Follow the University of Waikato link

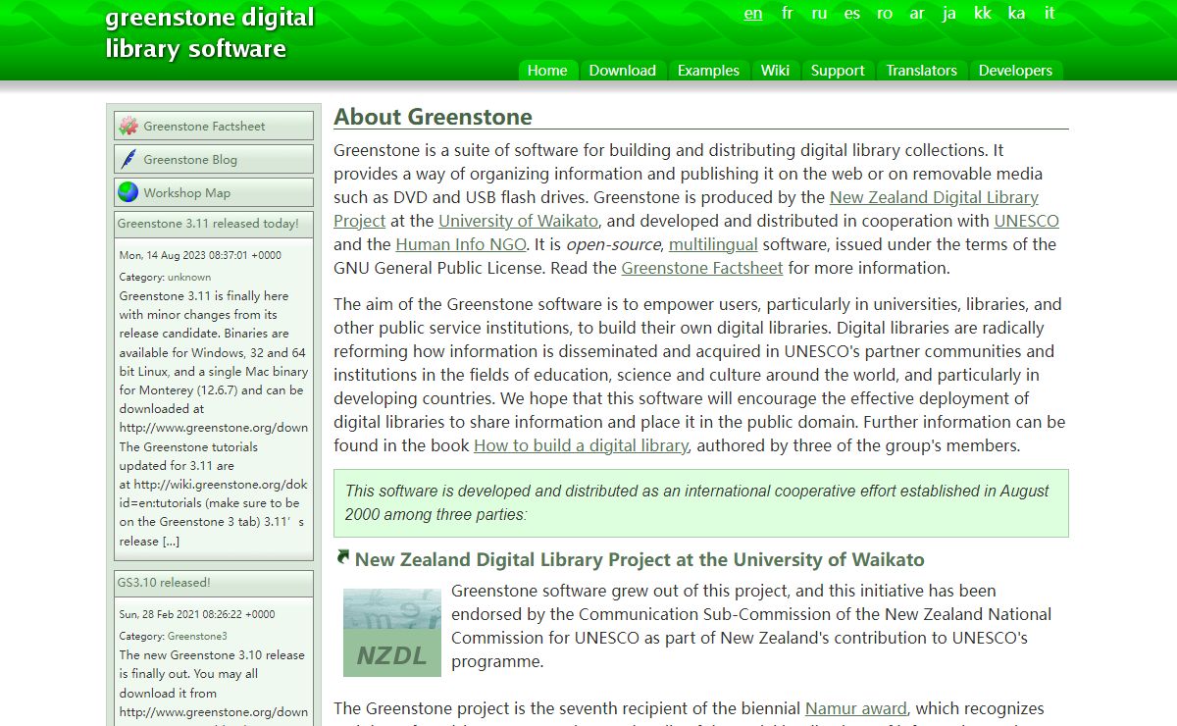[x=519, y=221]
